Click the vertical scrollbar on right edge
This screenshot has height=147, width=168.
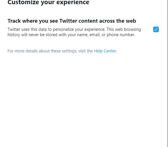(x=167, y=73)
